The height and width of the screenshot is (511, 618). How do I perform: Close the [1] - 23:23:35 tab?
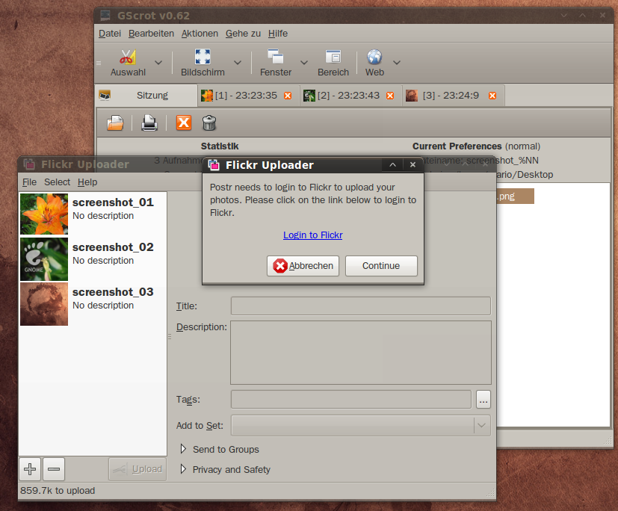point(288,96)
